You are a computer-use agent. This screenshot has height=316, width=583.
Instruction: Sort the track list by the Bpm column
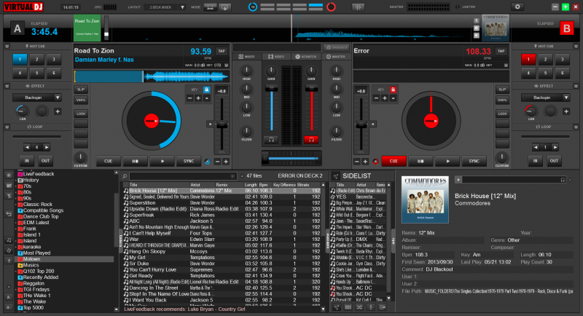click(x=264, y=184)
